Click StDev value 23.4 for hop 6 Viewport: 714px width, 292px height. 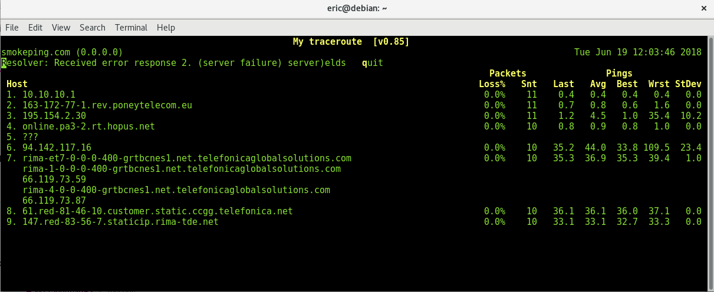(x=691, y=148)
